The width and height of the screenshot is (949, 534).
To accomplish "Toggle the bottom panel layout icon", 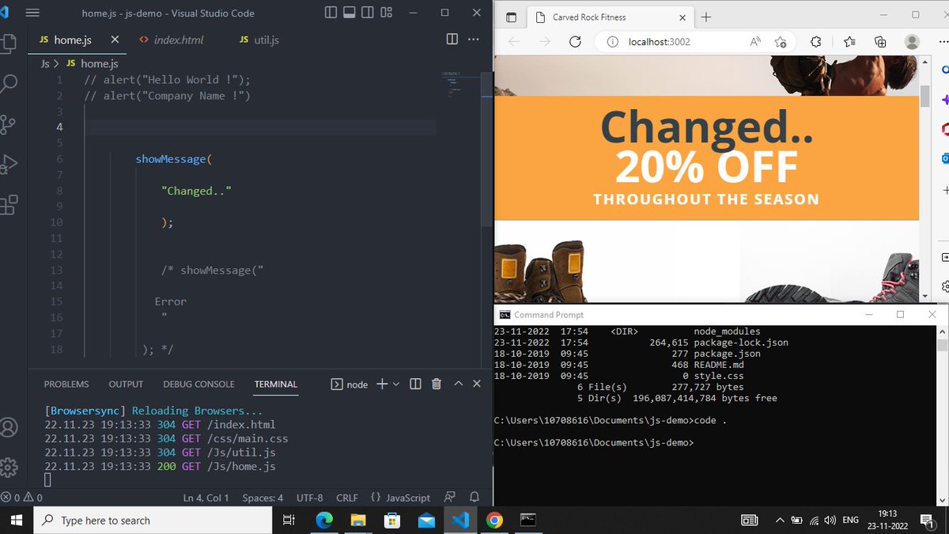I will coord(349,13).
